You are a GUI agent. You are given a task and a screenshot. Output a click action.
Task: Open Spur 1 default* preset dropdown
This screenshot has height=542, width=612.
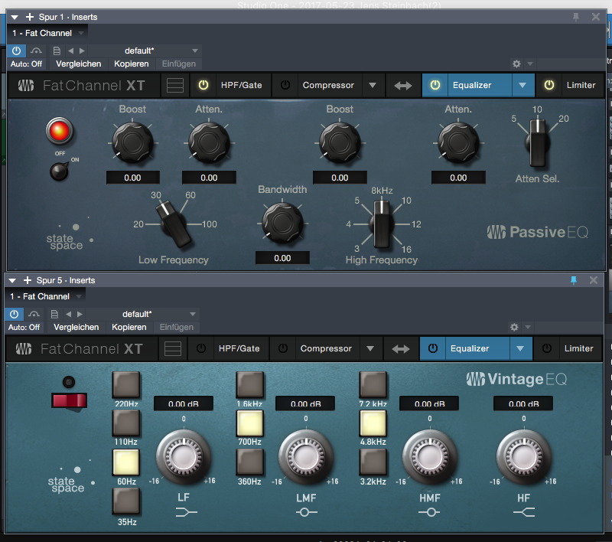tap(145, 51)
